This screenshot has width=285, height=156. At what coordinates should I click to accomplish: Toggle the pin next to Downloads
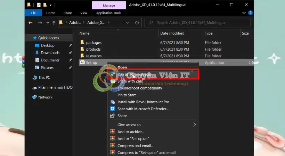pos(71,53)
